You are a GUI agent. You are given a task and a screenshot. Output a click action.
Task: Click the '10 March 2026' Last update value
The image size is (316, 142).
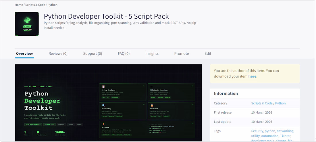pos(262,122)
